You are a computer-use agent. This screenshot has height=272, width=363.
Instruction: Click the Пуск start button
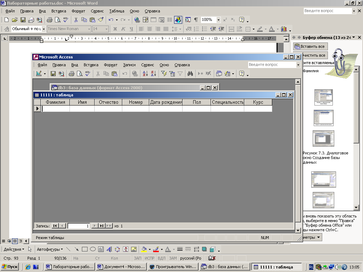point(10,267)
